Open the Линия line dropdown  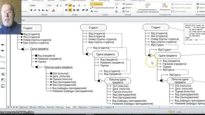[x=127, y=8]
